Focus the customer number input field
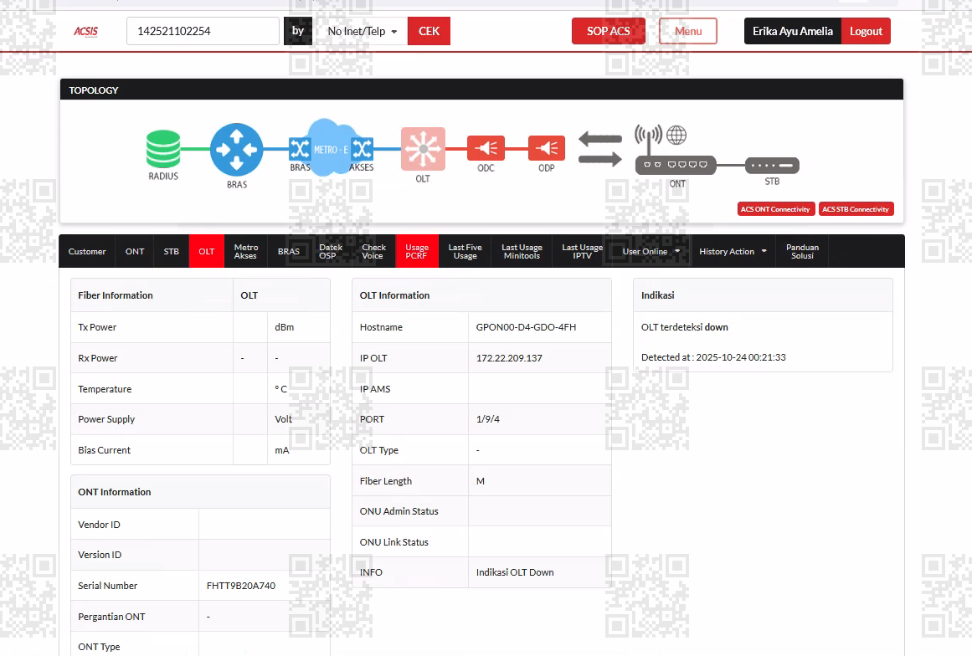Viewport: 972px width, 656px height. point(203,31)
